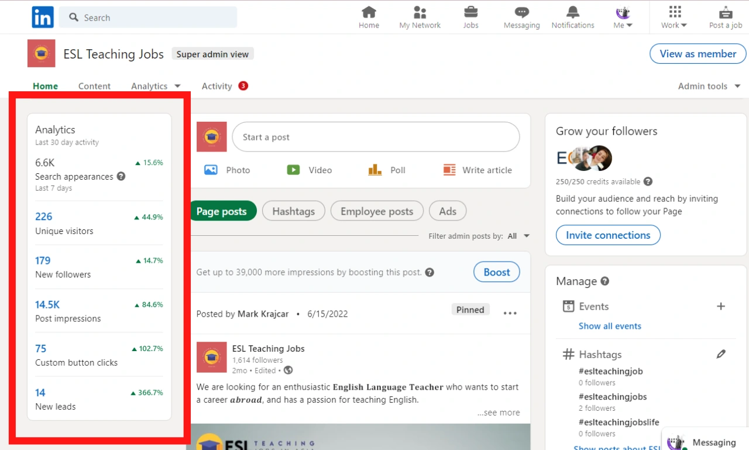Click Show all events link
This screenshot has width=749, height=450.
point(610,326)
